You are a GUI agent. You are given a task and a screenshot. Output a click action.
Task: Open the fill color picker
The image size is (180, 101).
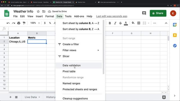click(x=133, y=23)
